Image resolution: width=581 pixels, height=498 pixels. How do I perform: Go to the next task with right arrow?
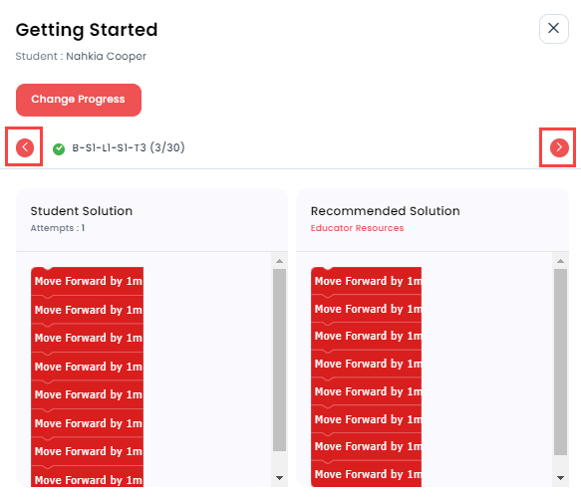(559, 147)
